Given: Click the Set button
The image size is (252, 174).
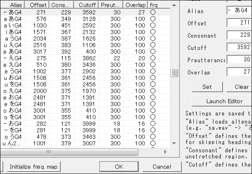Looking at the screenshot, I should coord(207,87).
